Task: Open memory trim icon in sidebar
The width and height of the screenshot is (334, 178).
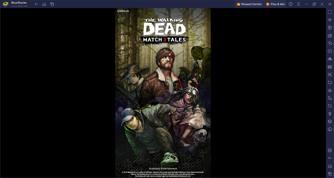Action: 330,59
